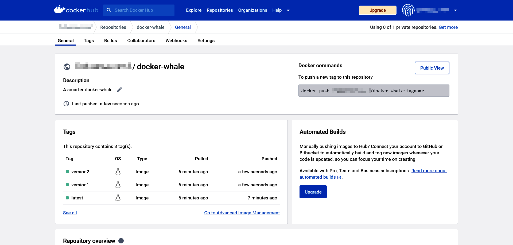Click the Linux penguin icon for latest
Screen dimensions: 513x245
(x=118, y=198)
